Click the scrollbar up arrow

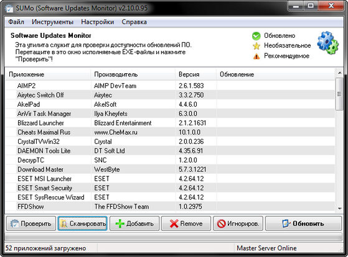[339, 73]
